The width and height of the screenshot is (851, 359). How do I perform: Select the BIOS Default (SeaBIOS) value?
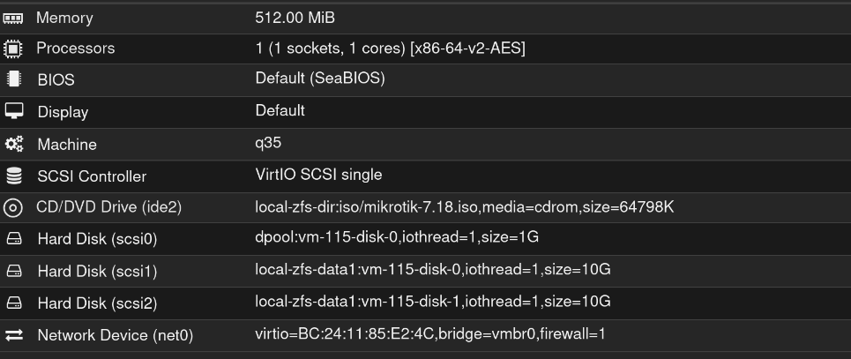(x=320, y=79)
